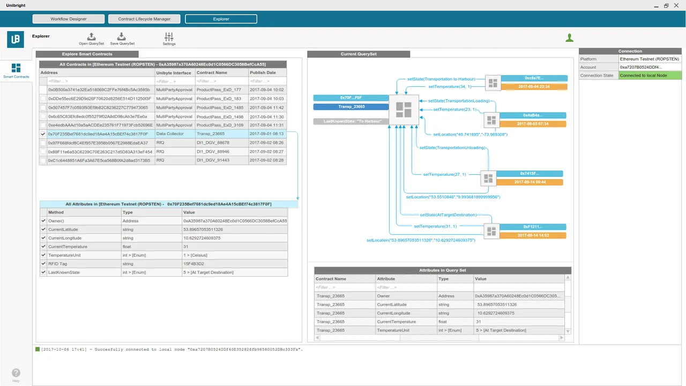Click the Open QuerySet icon

point(92,36)
